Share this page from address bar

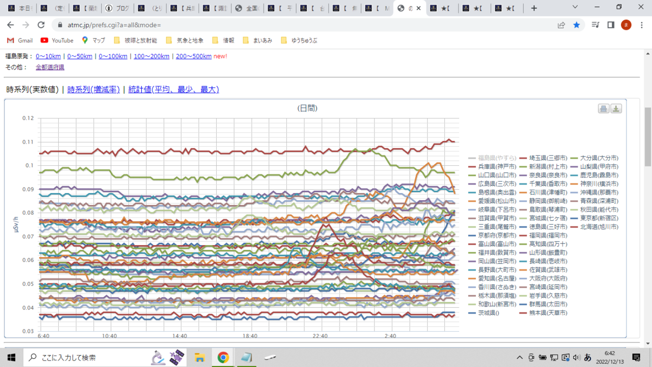[x=561, y=25]
